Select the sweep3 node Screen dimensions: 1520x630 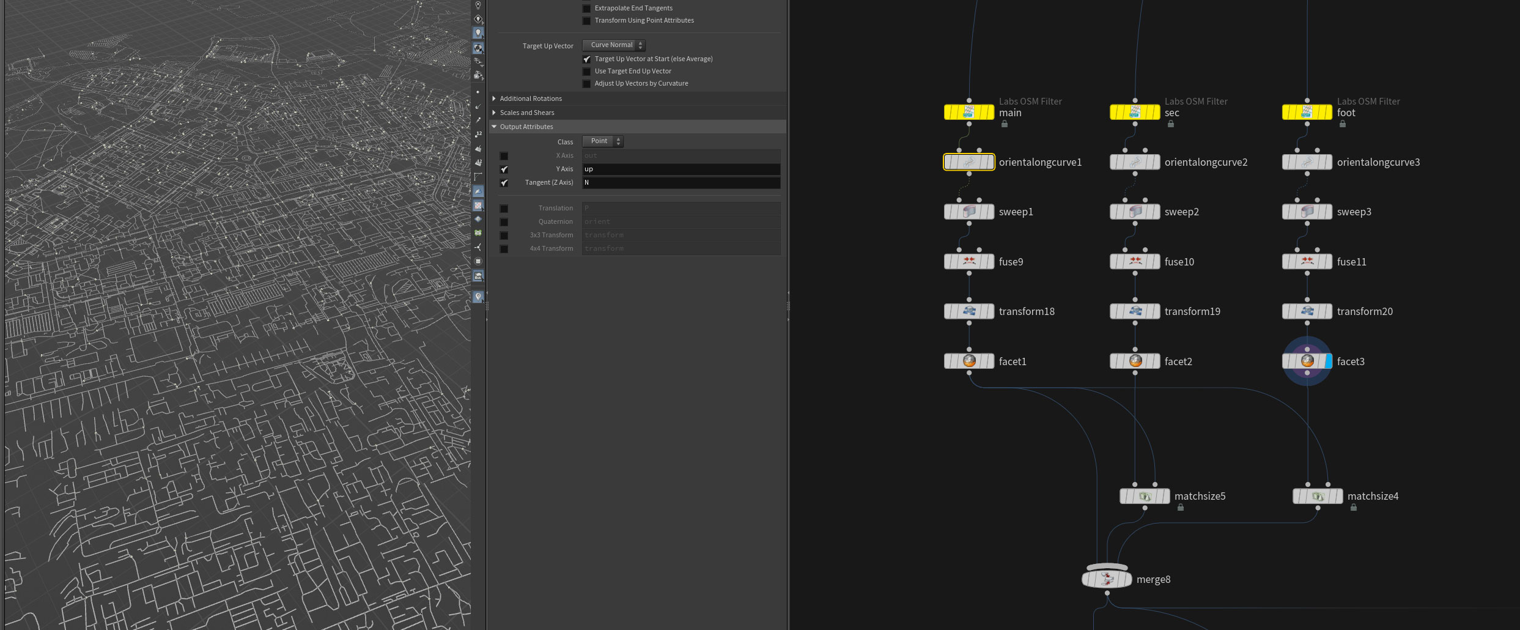pyautogui.click(x=1307, y=212)
